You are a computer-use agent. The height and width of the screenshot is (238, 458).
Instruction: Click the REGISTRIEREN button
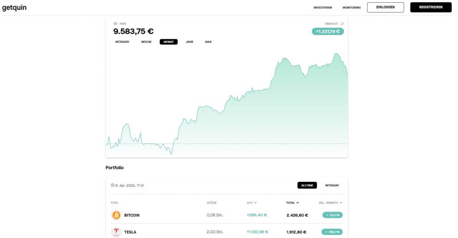pyautogui.click(x=431, y=7)
